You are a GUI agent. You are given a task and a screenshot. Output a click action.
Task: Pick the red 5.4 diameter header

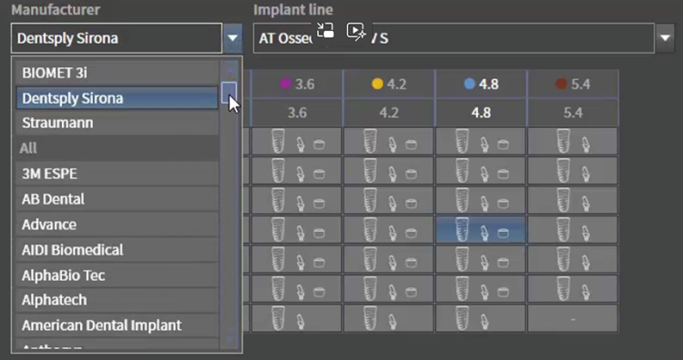tap(573, 84)
